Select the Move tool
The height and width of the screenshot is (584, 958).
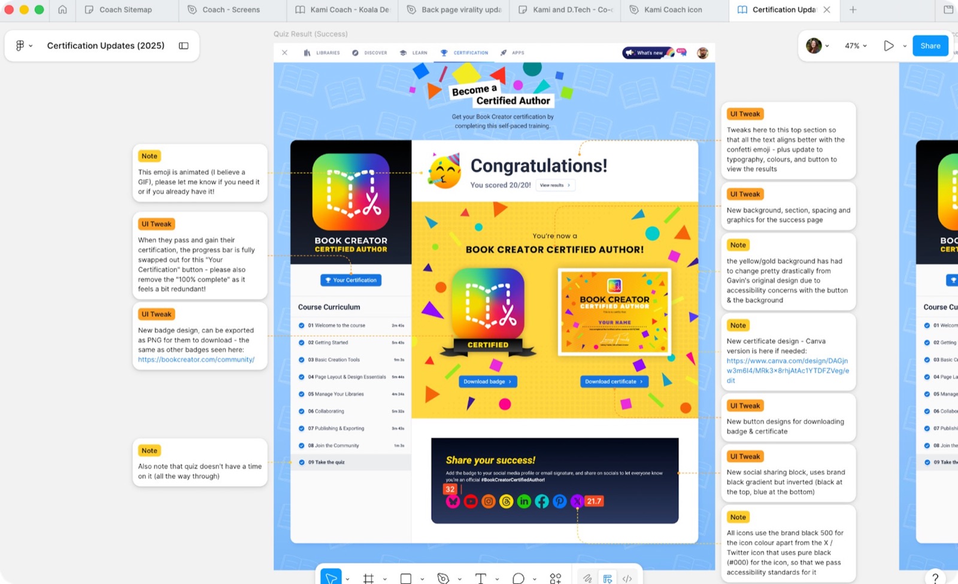pos(331,577)
